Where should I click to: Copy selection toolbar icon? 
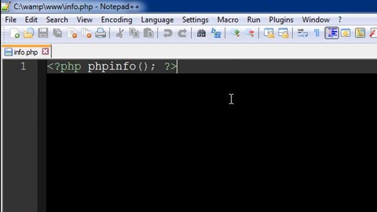134,33
